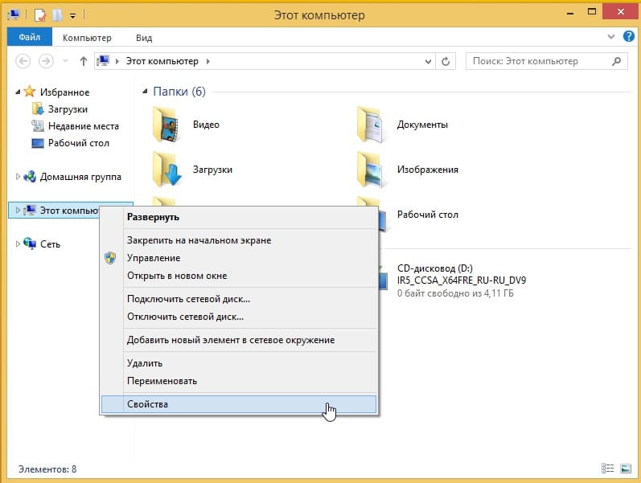This screenshot has height=483, width=641.
Task: Focus the Поиск: Этот компьютер search field
Action: tap(540, 61)
